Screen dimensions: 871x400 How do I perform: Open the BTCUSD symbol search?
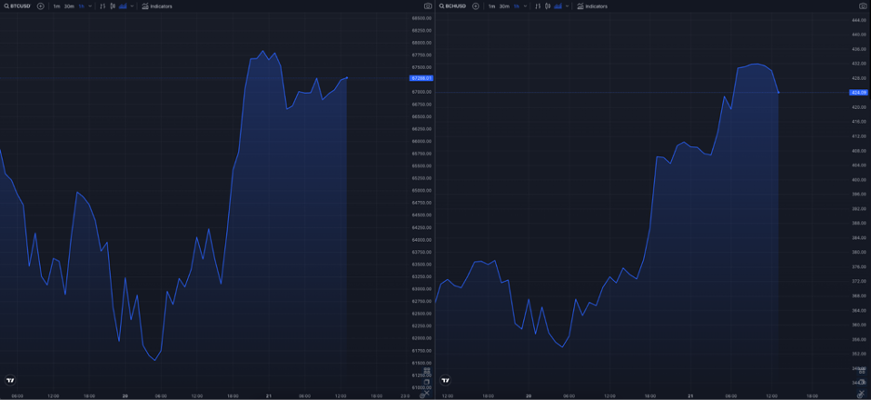17,7
